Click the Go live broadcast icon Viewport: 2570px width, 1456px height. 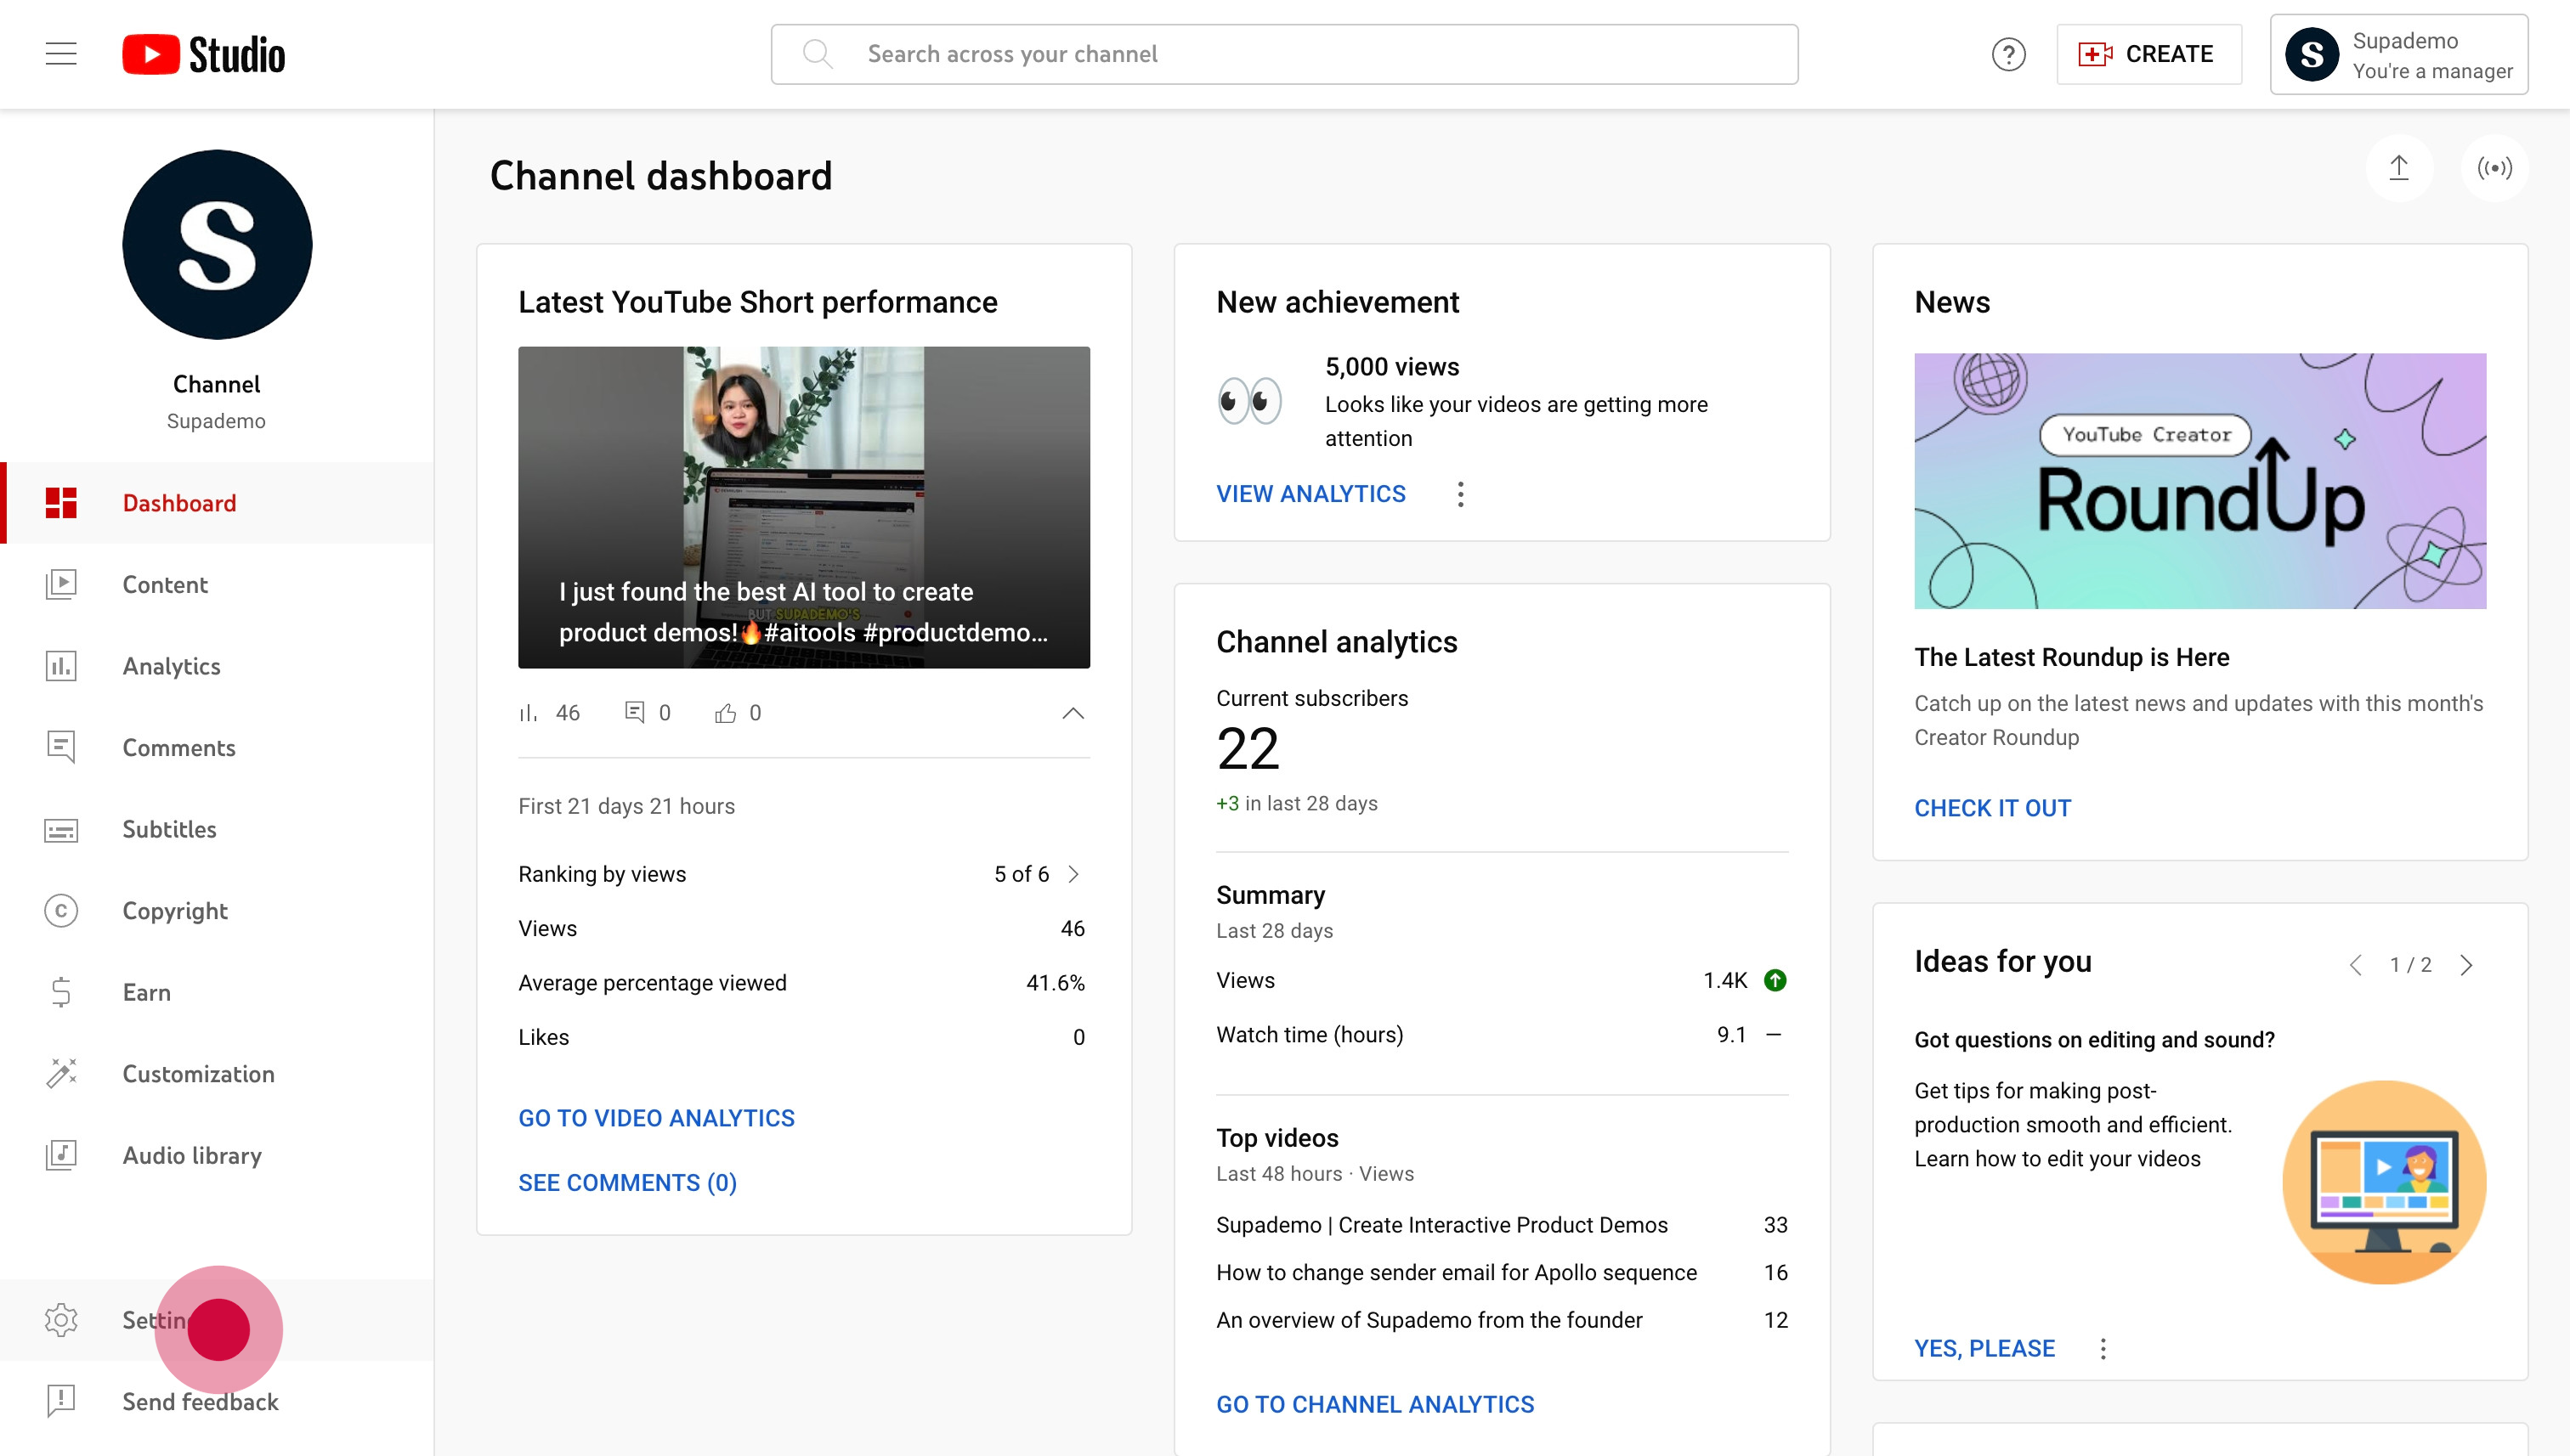tap(2494, 168)
